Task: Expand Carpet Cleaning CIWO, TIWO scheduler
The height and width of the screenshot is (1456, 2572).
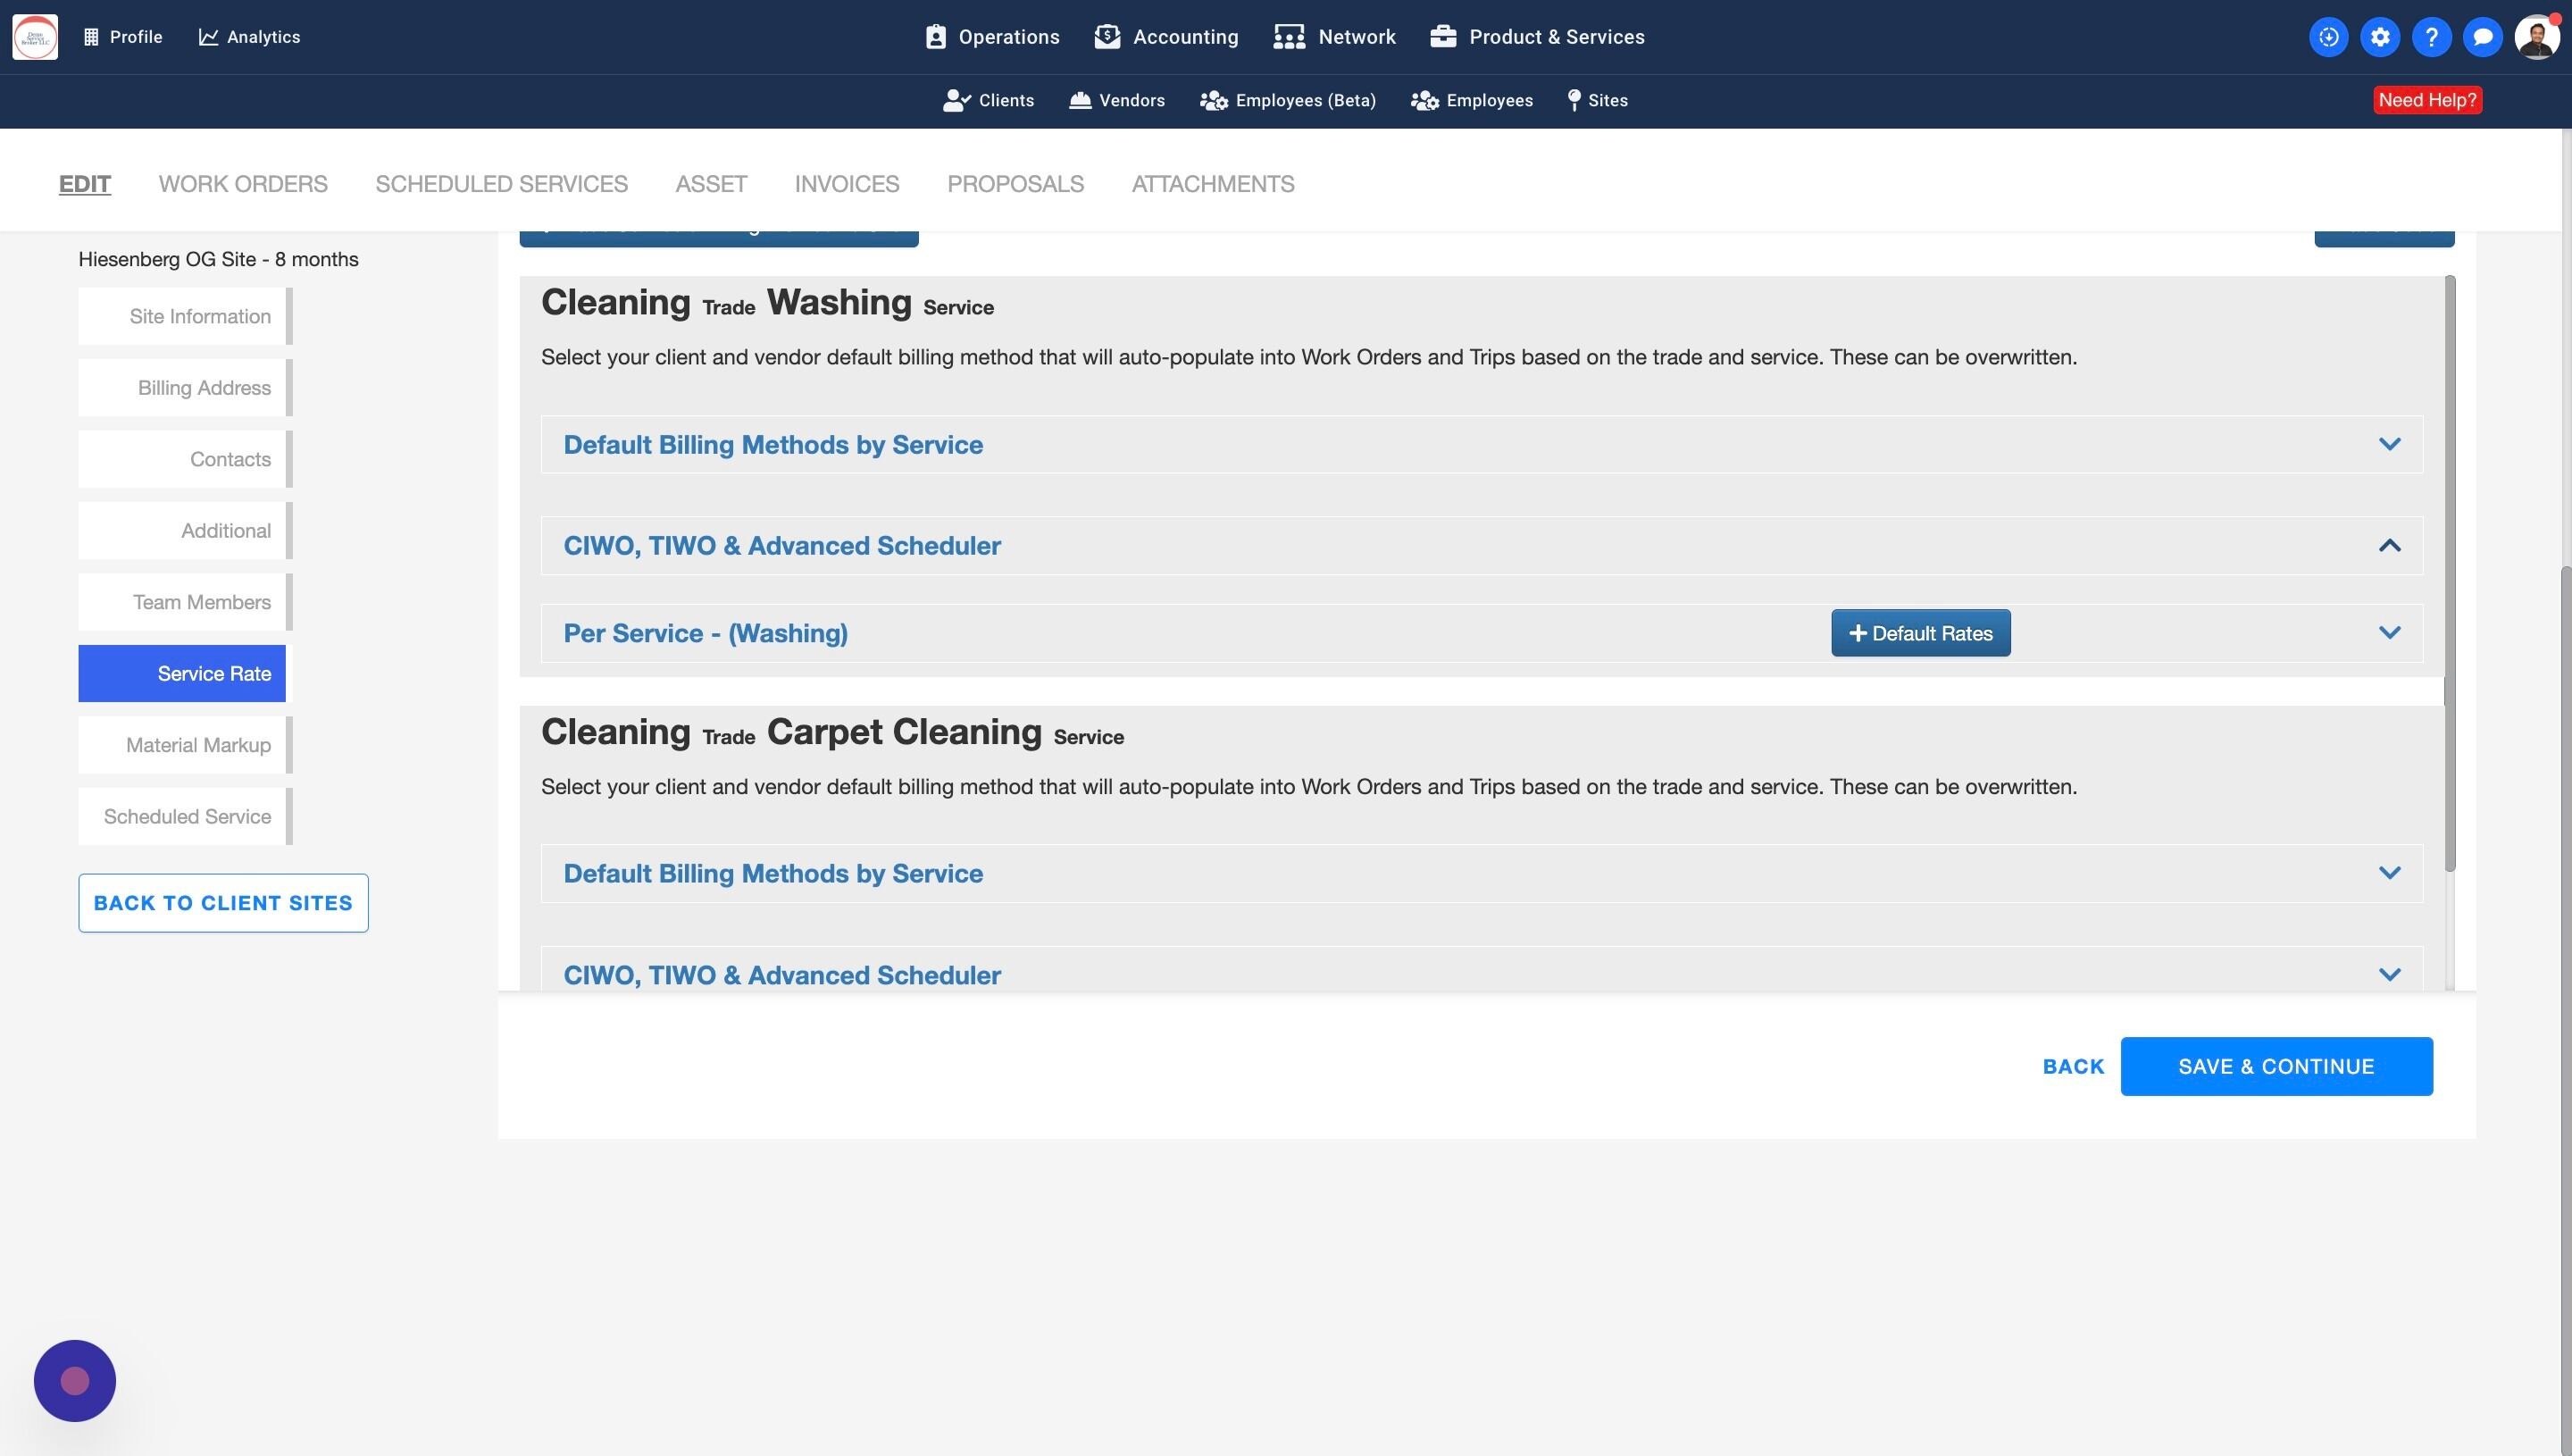Action: pos(2389,975)
